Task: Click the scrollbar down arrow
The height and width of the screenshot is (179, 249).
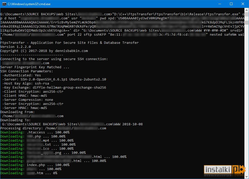Action: pyautogui.click(x=246, y=177)
